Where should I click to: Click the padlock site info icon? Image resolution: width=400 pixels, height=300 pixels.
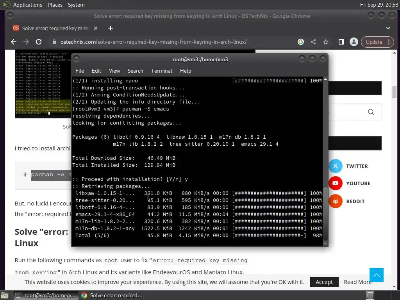54,42
